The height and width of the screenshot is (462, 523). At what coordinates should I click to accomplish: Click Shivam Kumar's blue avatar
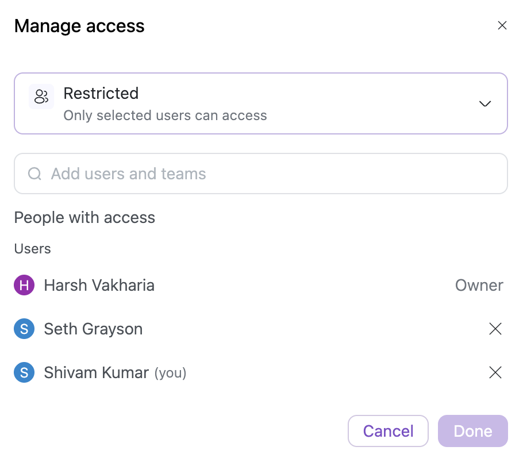[x=24, y=373]
